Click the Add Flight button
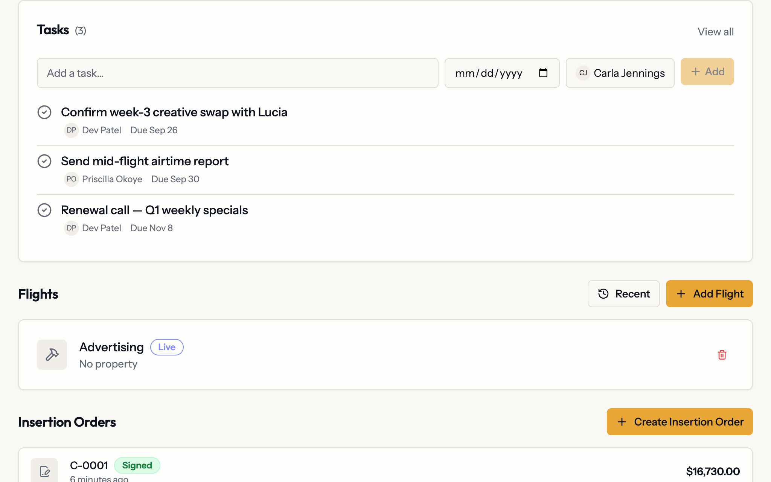Screen dimensions: 771x482 [709, 294]
